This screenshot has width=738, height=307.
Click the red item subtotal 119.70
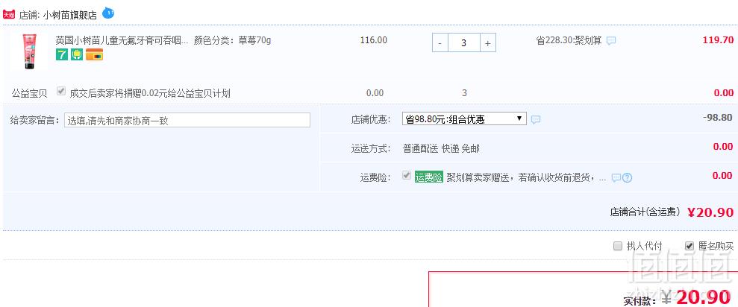tap(718, 40)
